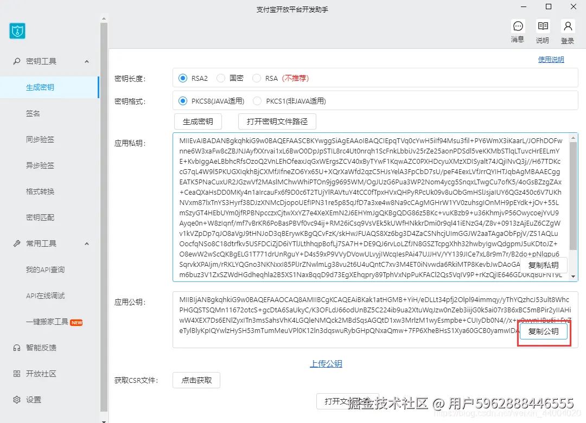Click the grid icon beside 开放社区
Image resolution: width=586 pixels, height=423 pixels.
(16, 374)
